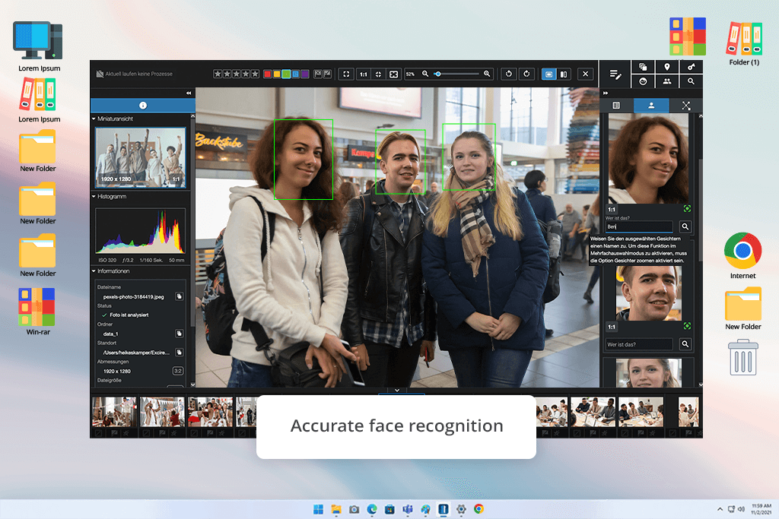Open the people group tool

tap(666, 81)
